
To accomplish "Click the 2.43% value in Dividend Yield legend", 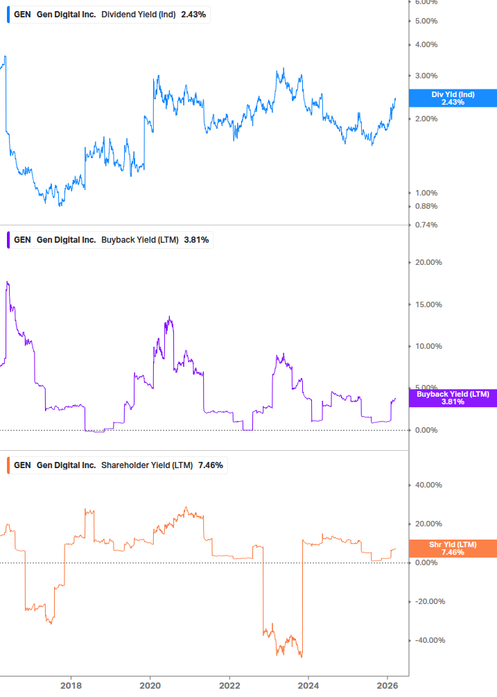I will (193, 15).
